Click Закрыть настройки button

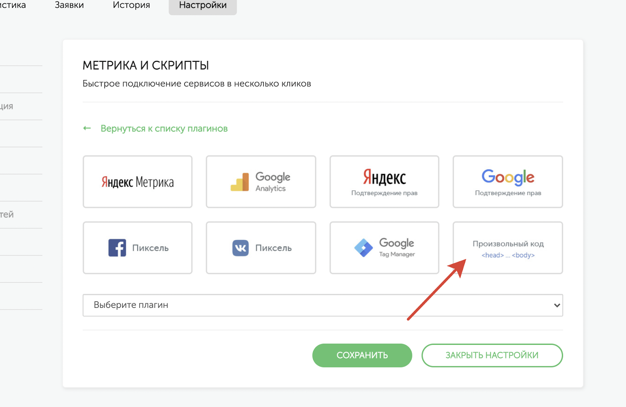point(492,355)
